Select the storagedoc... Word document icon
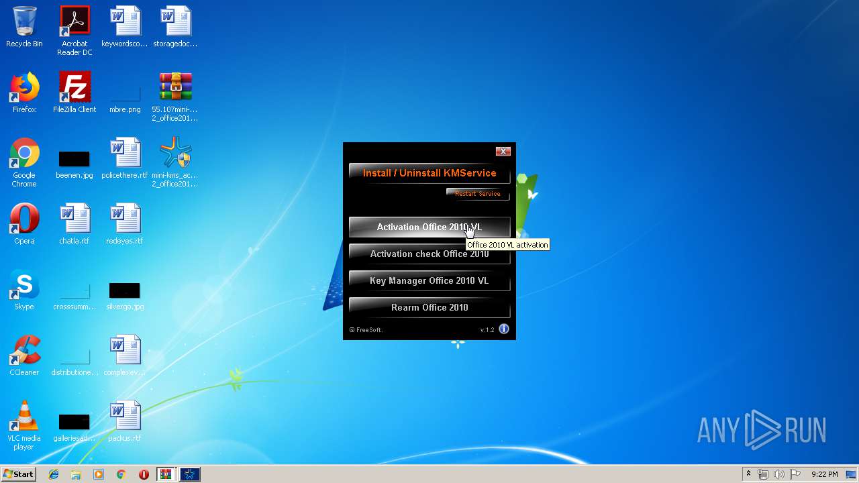 [x=175, y=28]
